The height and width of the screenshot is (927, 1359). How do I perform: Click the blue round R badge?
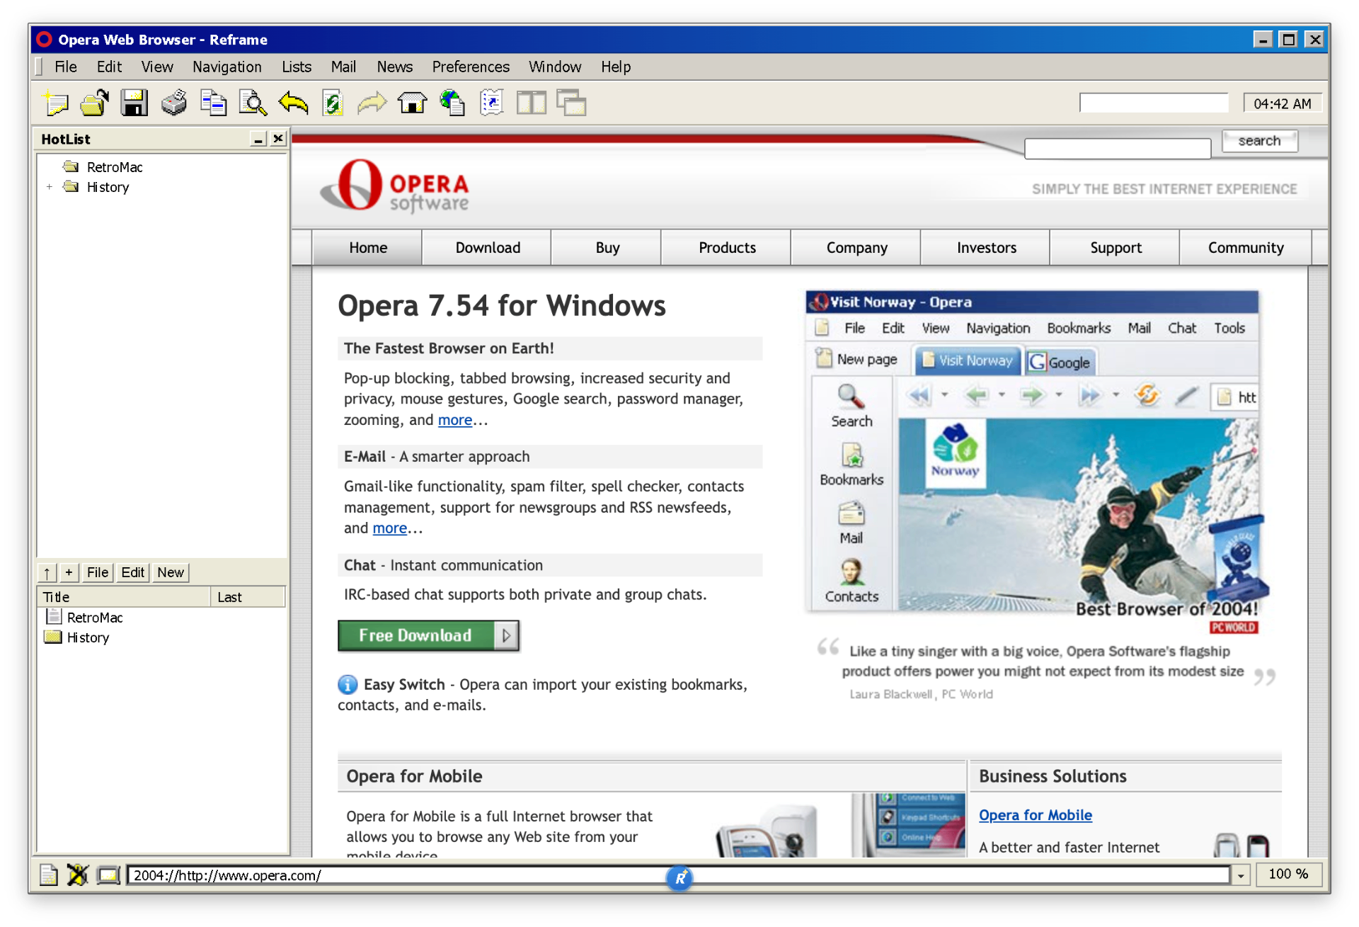[x=679, y=878]
